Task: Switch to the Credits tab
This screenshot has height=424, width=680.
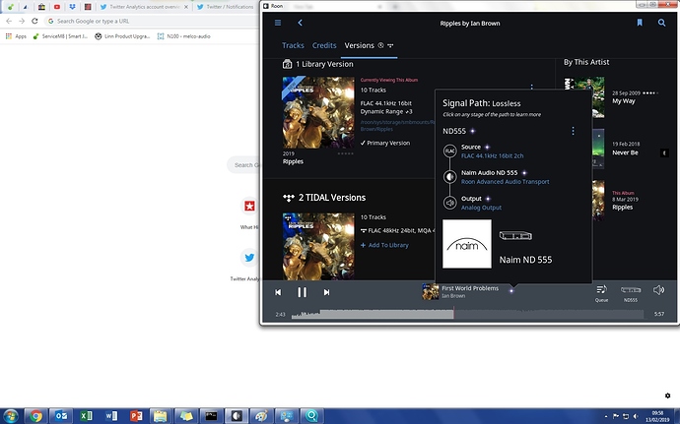Action: (324, 45)
